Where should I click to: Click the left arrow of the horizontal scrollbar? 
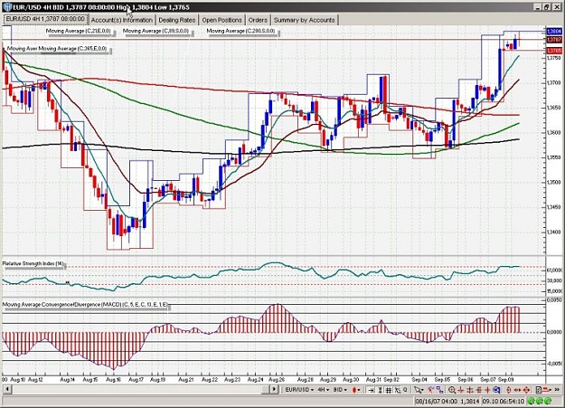point(7,389)
